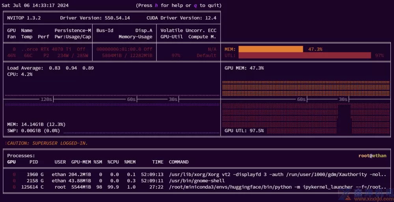Click the Bus-Id column header
Viewport: 394px width, 202px height.
[x=105, y=30]
